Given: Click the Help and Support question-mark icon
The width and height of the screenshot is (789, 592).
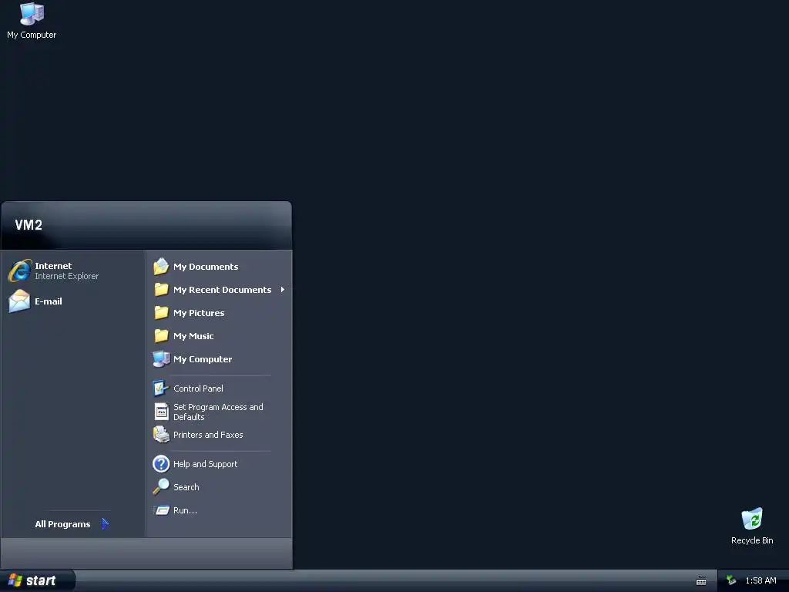Looking at the screenshot, I should [161, 463].
